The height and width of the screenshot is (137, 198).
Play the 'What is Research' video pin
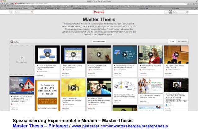tap(73, 55)
